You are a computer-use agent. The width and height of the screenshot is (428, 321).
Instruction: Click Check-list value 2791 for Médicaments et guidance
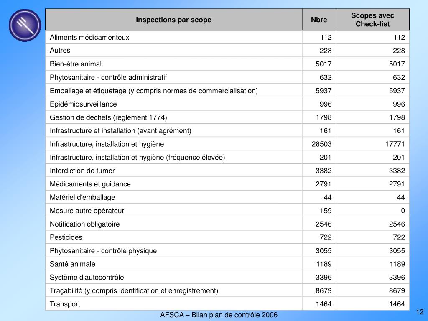tap(397, 184)
